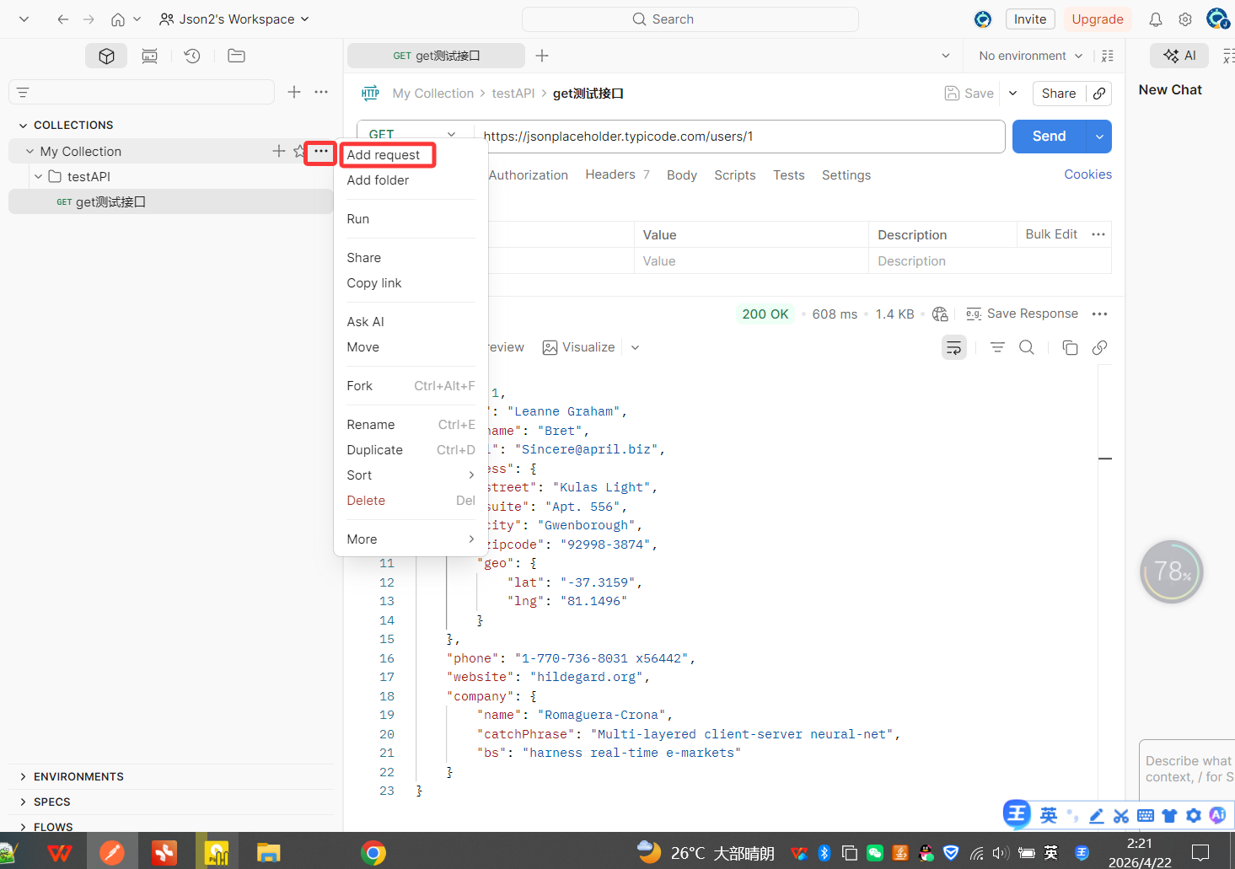Open response more options ellipsis

pos(1099,314)
